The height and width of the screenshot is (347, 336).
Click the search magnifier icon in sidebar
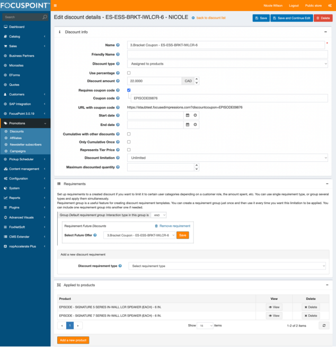[45, 17]
